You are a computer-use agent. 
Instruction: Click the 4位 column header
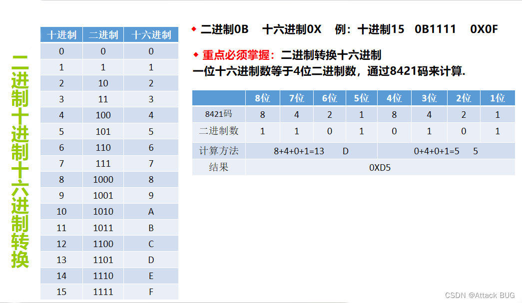pyautogui.click(x=394, y=98)
